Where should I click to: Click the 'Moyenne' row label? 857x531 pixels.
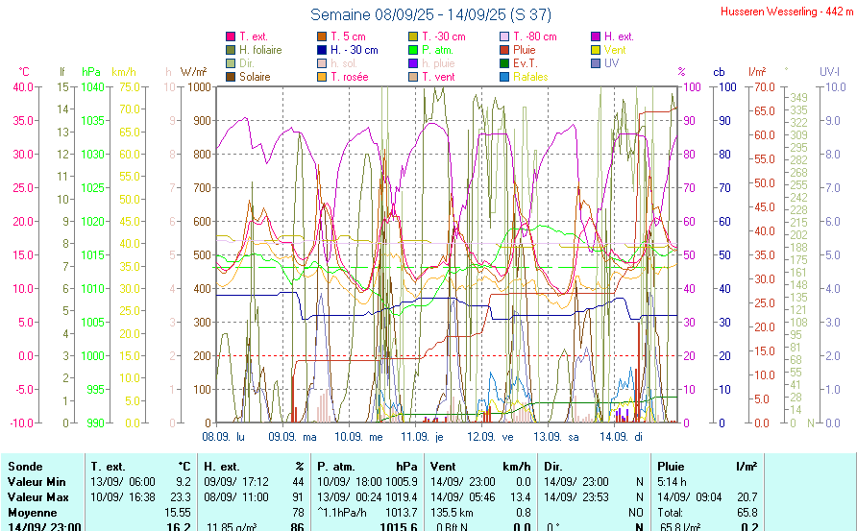point(33,513)
